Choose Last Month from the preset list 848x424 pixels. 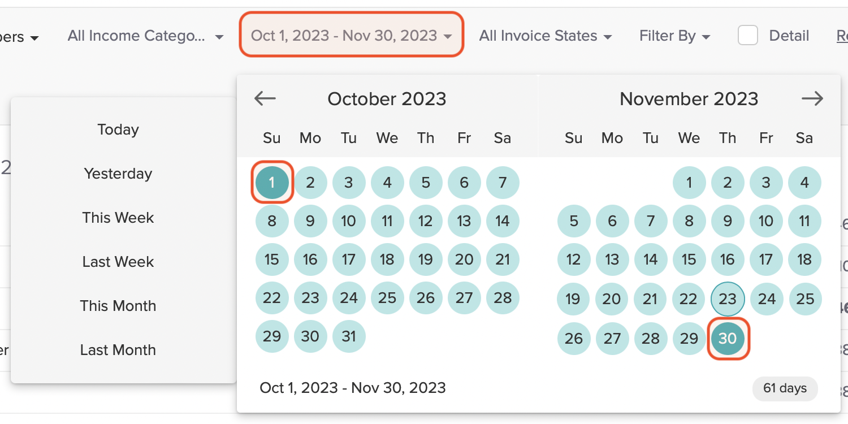click(118, 350)
